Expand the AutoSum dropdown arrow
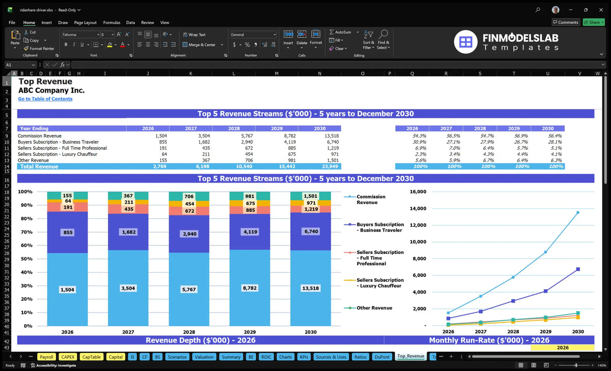Viewport: 611px width, 371px height. [x=357, y=32]
